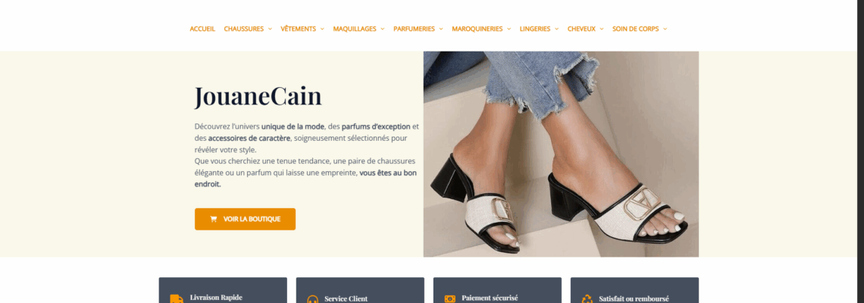Click the Paiement sécurisé money icon
The image size is (864, 303).
[x=450, y=299]
